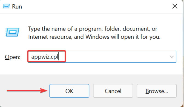Dismiss the dialog with Cancel button
This screenshot has height=107, width=184.
point(113,91)
